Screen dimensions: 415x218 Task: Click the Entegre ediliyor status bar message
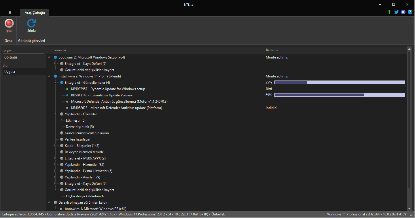(x=113, y=214)
